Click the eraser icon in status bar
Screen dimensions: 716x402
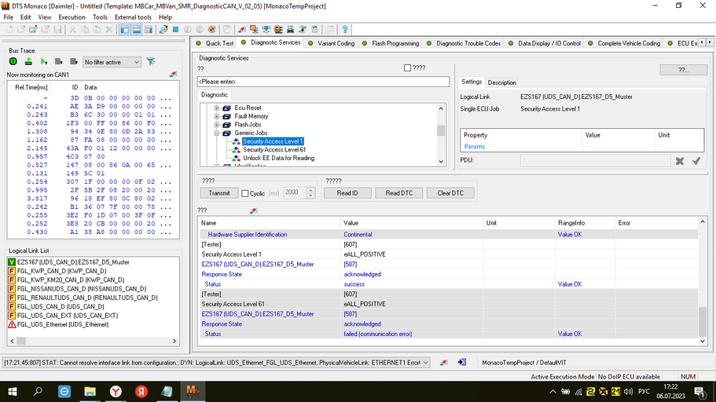tap(443, 362)
